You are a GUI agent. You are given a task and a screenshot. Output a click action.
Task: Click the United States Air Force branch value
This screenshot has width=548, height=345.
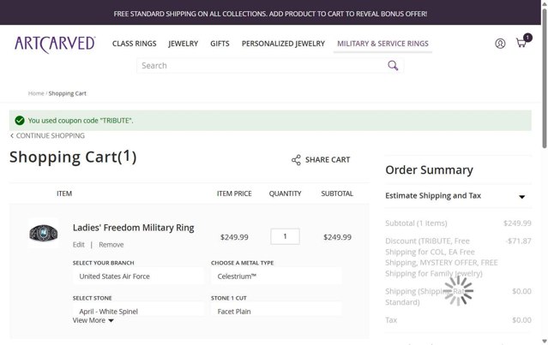point(138,277)
